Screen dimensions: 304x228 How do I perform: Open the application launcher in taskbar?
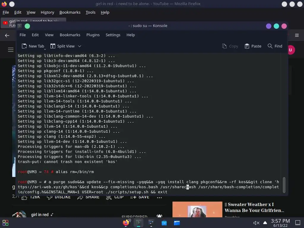click(5, 223)
